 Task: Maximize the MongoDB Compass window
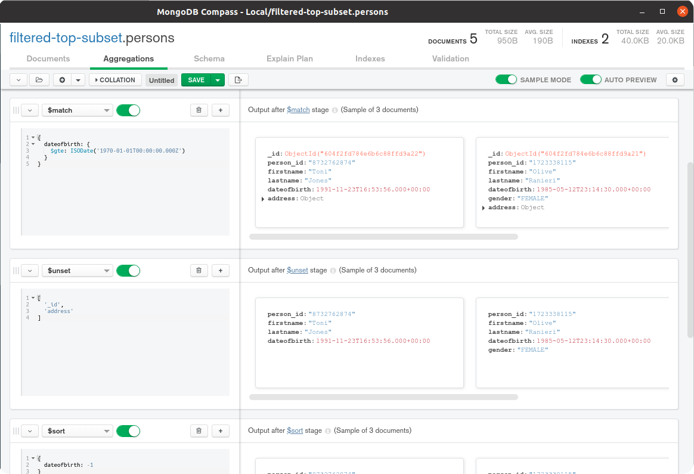coord(662,11)
